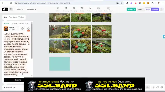
Task: Open the Recraft V3 Raw style selector
Action: click(11, 28)
